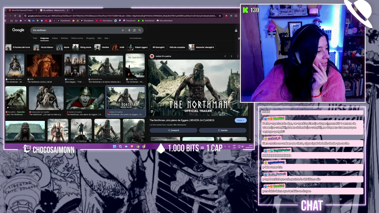This screenshot has width=379, height=213.
Task: Click the Guardar save button
Action: (x=223, y=130)
